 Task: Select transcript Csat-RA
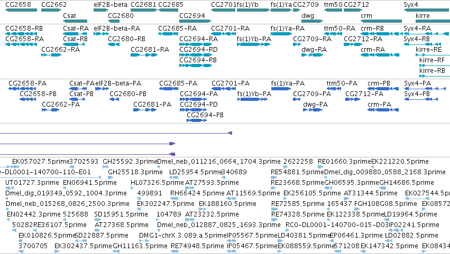[75, 34]
